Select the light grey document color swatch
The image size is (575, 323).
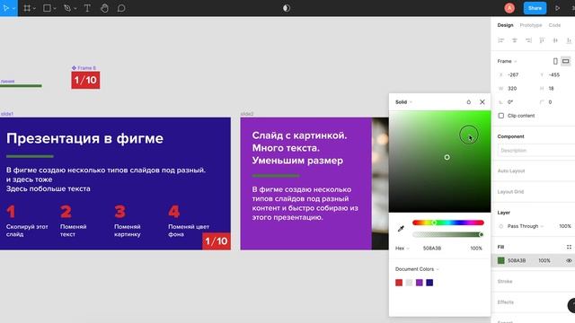pyautogui.click(x=410, y=283)
